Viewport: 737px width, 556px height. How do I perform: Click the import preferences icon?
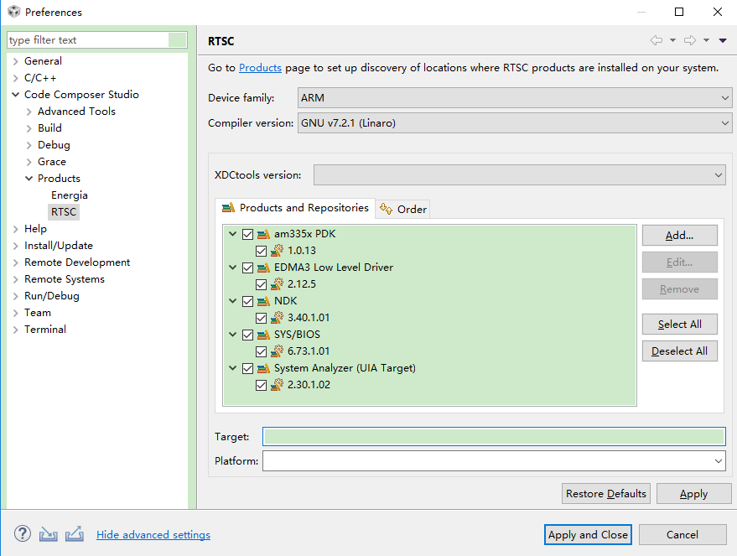click(x=49, y=534)
